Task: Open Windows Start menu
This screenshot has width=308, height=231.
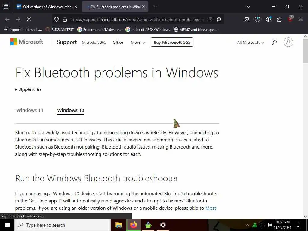Action: click(x=7, y=225)
